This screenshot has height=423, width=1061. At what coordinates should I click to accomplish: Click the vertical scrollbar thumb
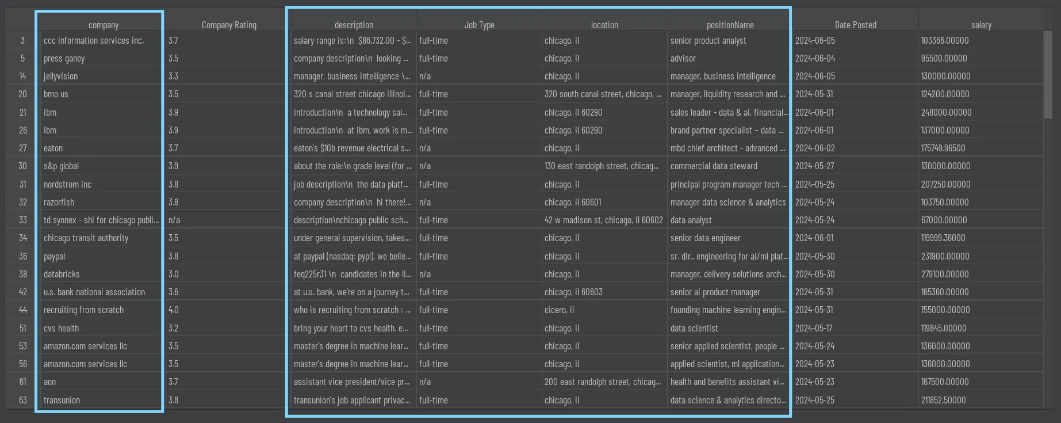(1048, 75)
